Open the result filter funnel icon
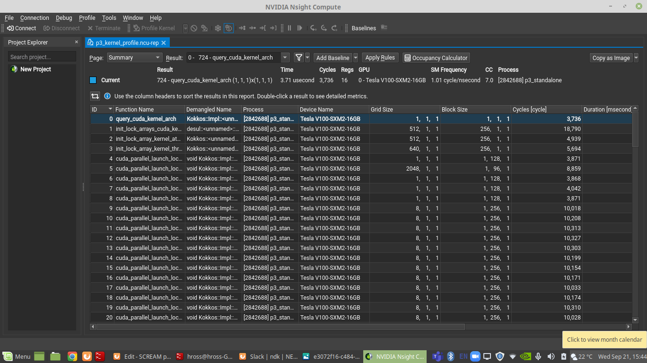The height and width of the screenshot is (363, 647). pos(300,57)
